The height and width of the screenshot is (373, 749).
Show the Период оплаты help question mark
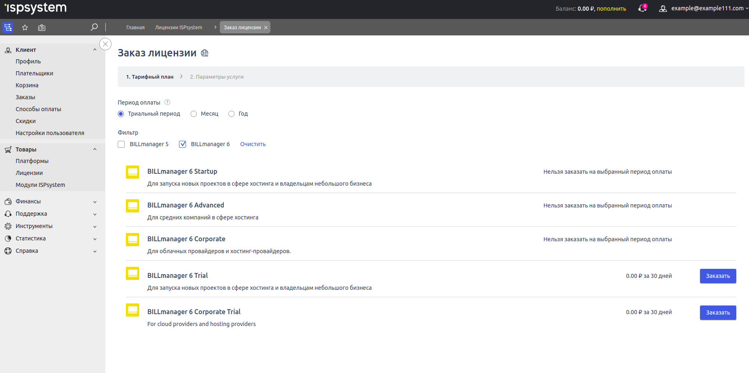(167, 102)
